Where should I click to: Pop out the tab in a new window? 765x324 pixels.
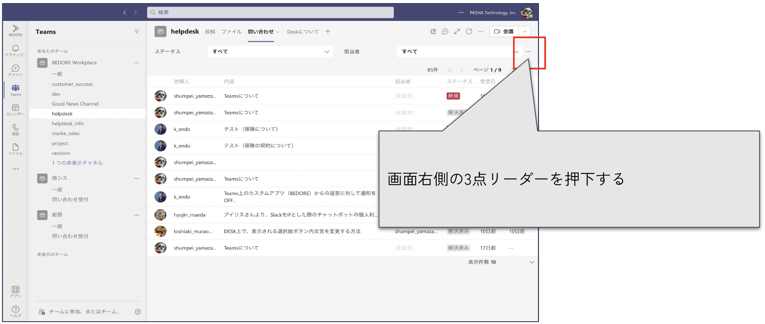[x=433, y=31]
